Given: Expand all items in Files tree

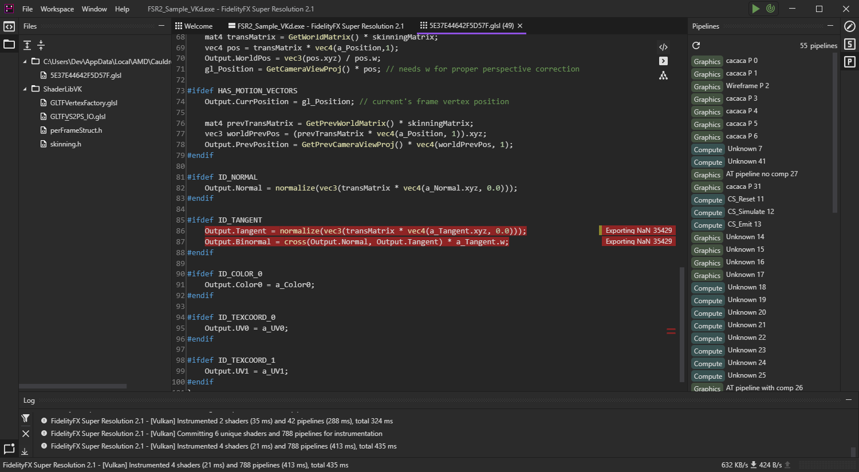Looking at the screenshot, I should [27, 45].
